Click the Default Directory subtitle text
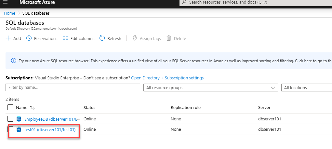This screenshot has height=149, width=332. (41, 28)
